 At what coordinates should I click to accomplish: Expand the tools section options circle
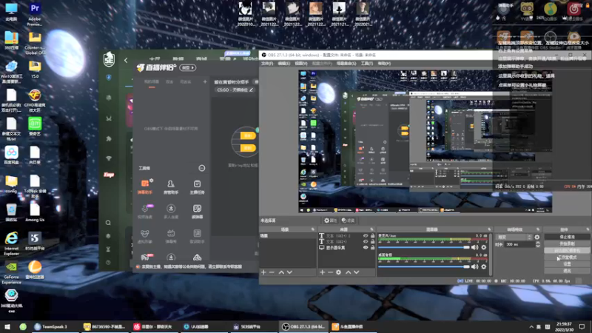202,168
